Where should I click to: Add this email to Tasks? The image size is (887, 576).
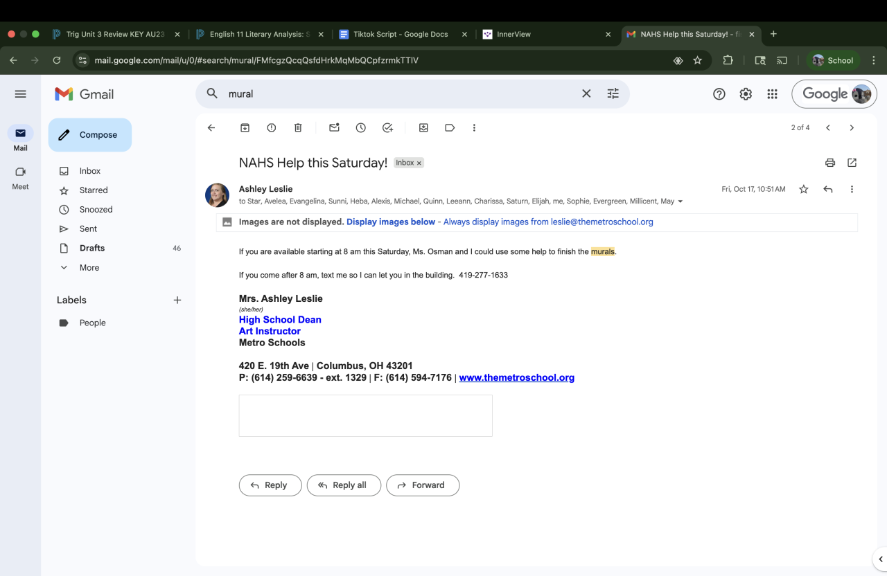coord(387,127)
